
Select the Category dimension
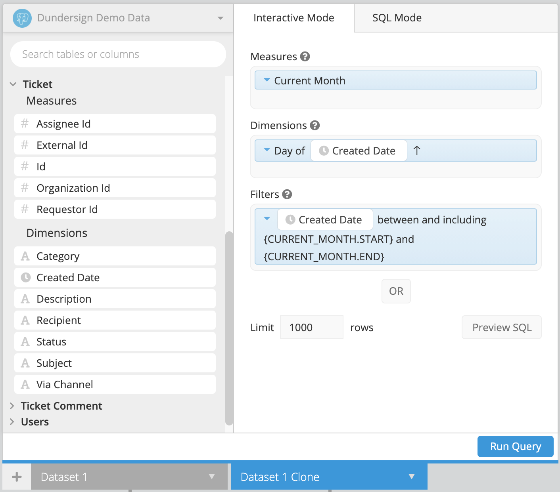pos(115,256)
